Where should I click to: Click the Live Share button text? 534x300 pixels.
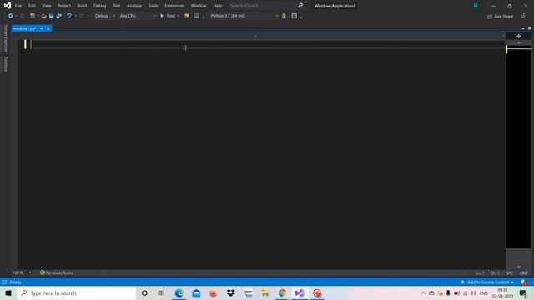coord(503,17)
